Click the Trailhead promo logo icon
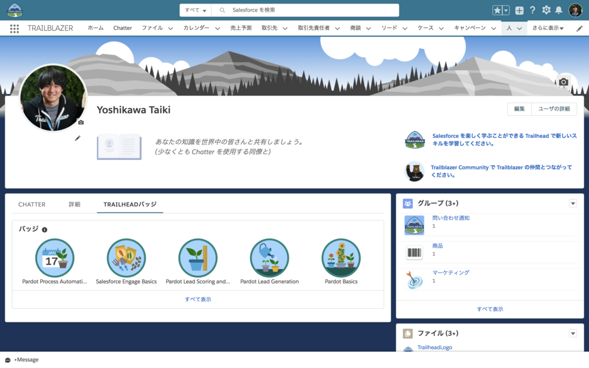 (x=415, y=140)
